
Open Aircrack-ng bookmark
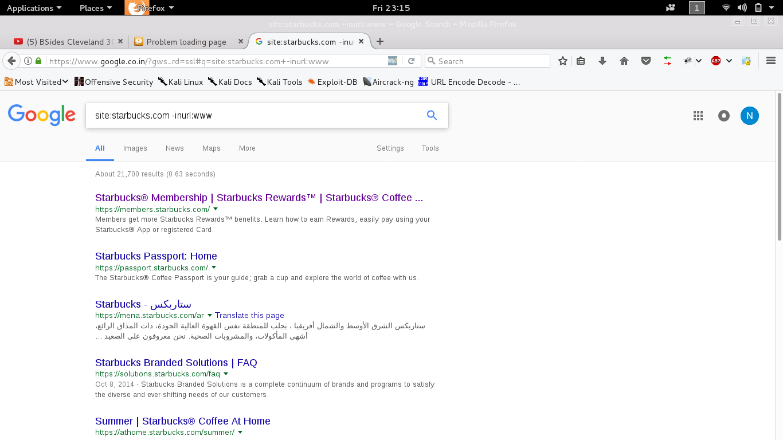388,82
